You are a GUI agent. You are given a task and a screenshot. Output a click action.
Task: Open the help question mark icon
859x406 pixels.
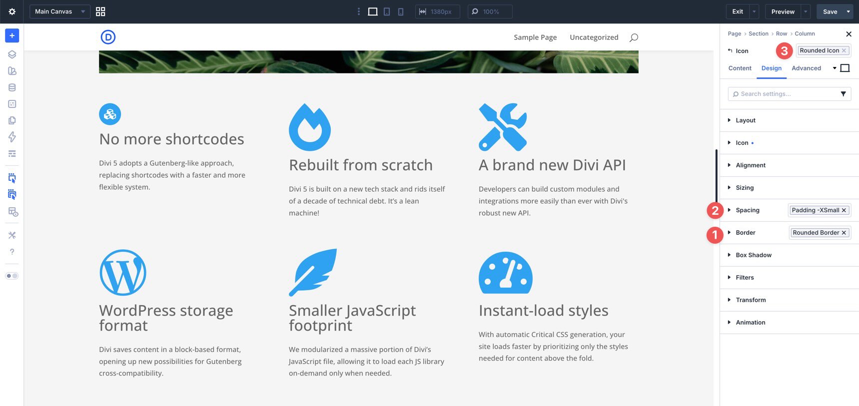coord(12,252)
